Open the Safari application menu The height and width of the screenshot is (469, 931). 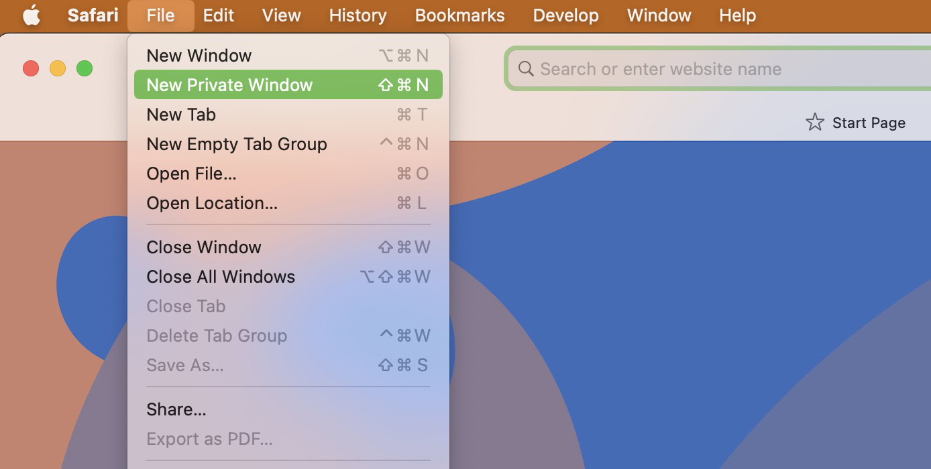click(x=93, y=15)
